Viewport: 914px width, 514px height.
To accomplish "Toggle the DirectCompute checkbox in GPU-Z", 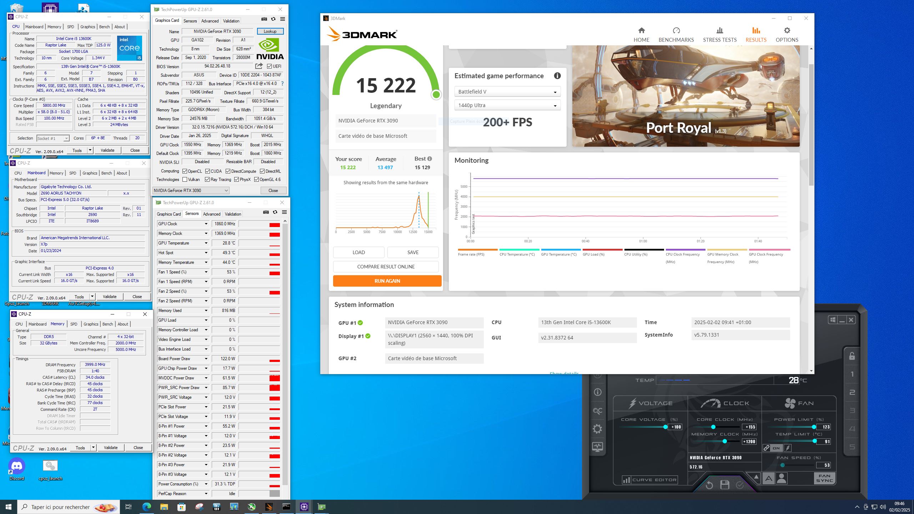I will coord(228,171).
